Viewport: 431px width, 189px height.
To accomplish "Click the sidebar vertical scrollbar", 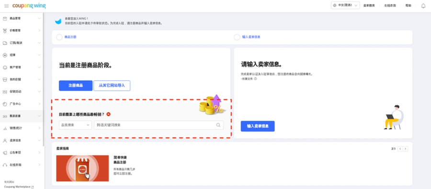I will (x=44, y=79).
